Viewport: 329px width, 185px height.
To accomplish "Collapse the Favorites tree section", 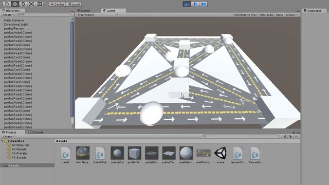I will tap(2, 141).
